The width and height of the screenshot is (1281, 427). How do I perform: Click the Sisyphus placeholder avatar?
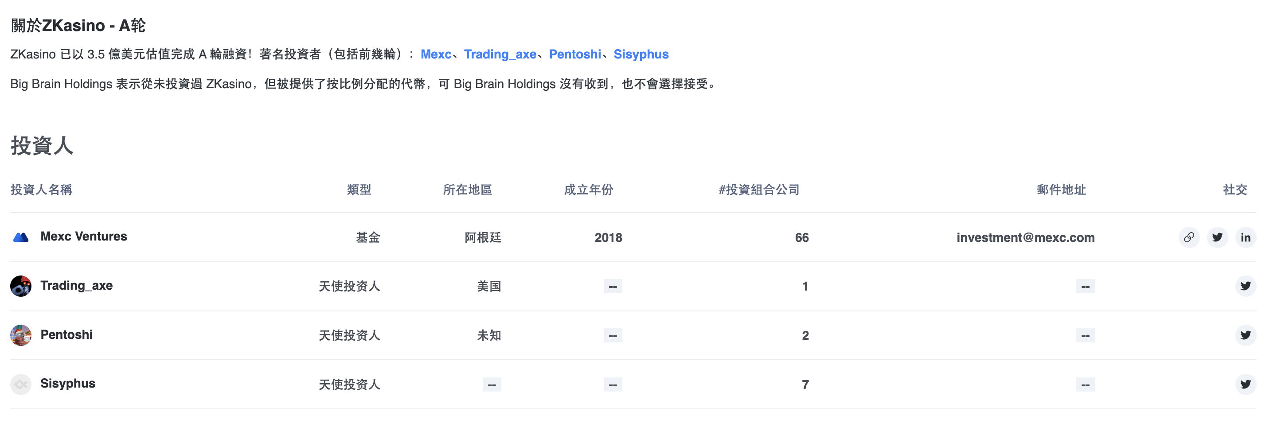click(21, 384)
